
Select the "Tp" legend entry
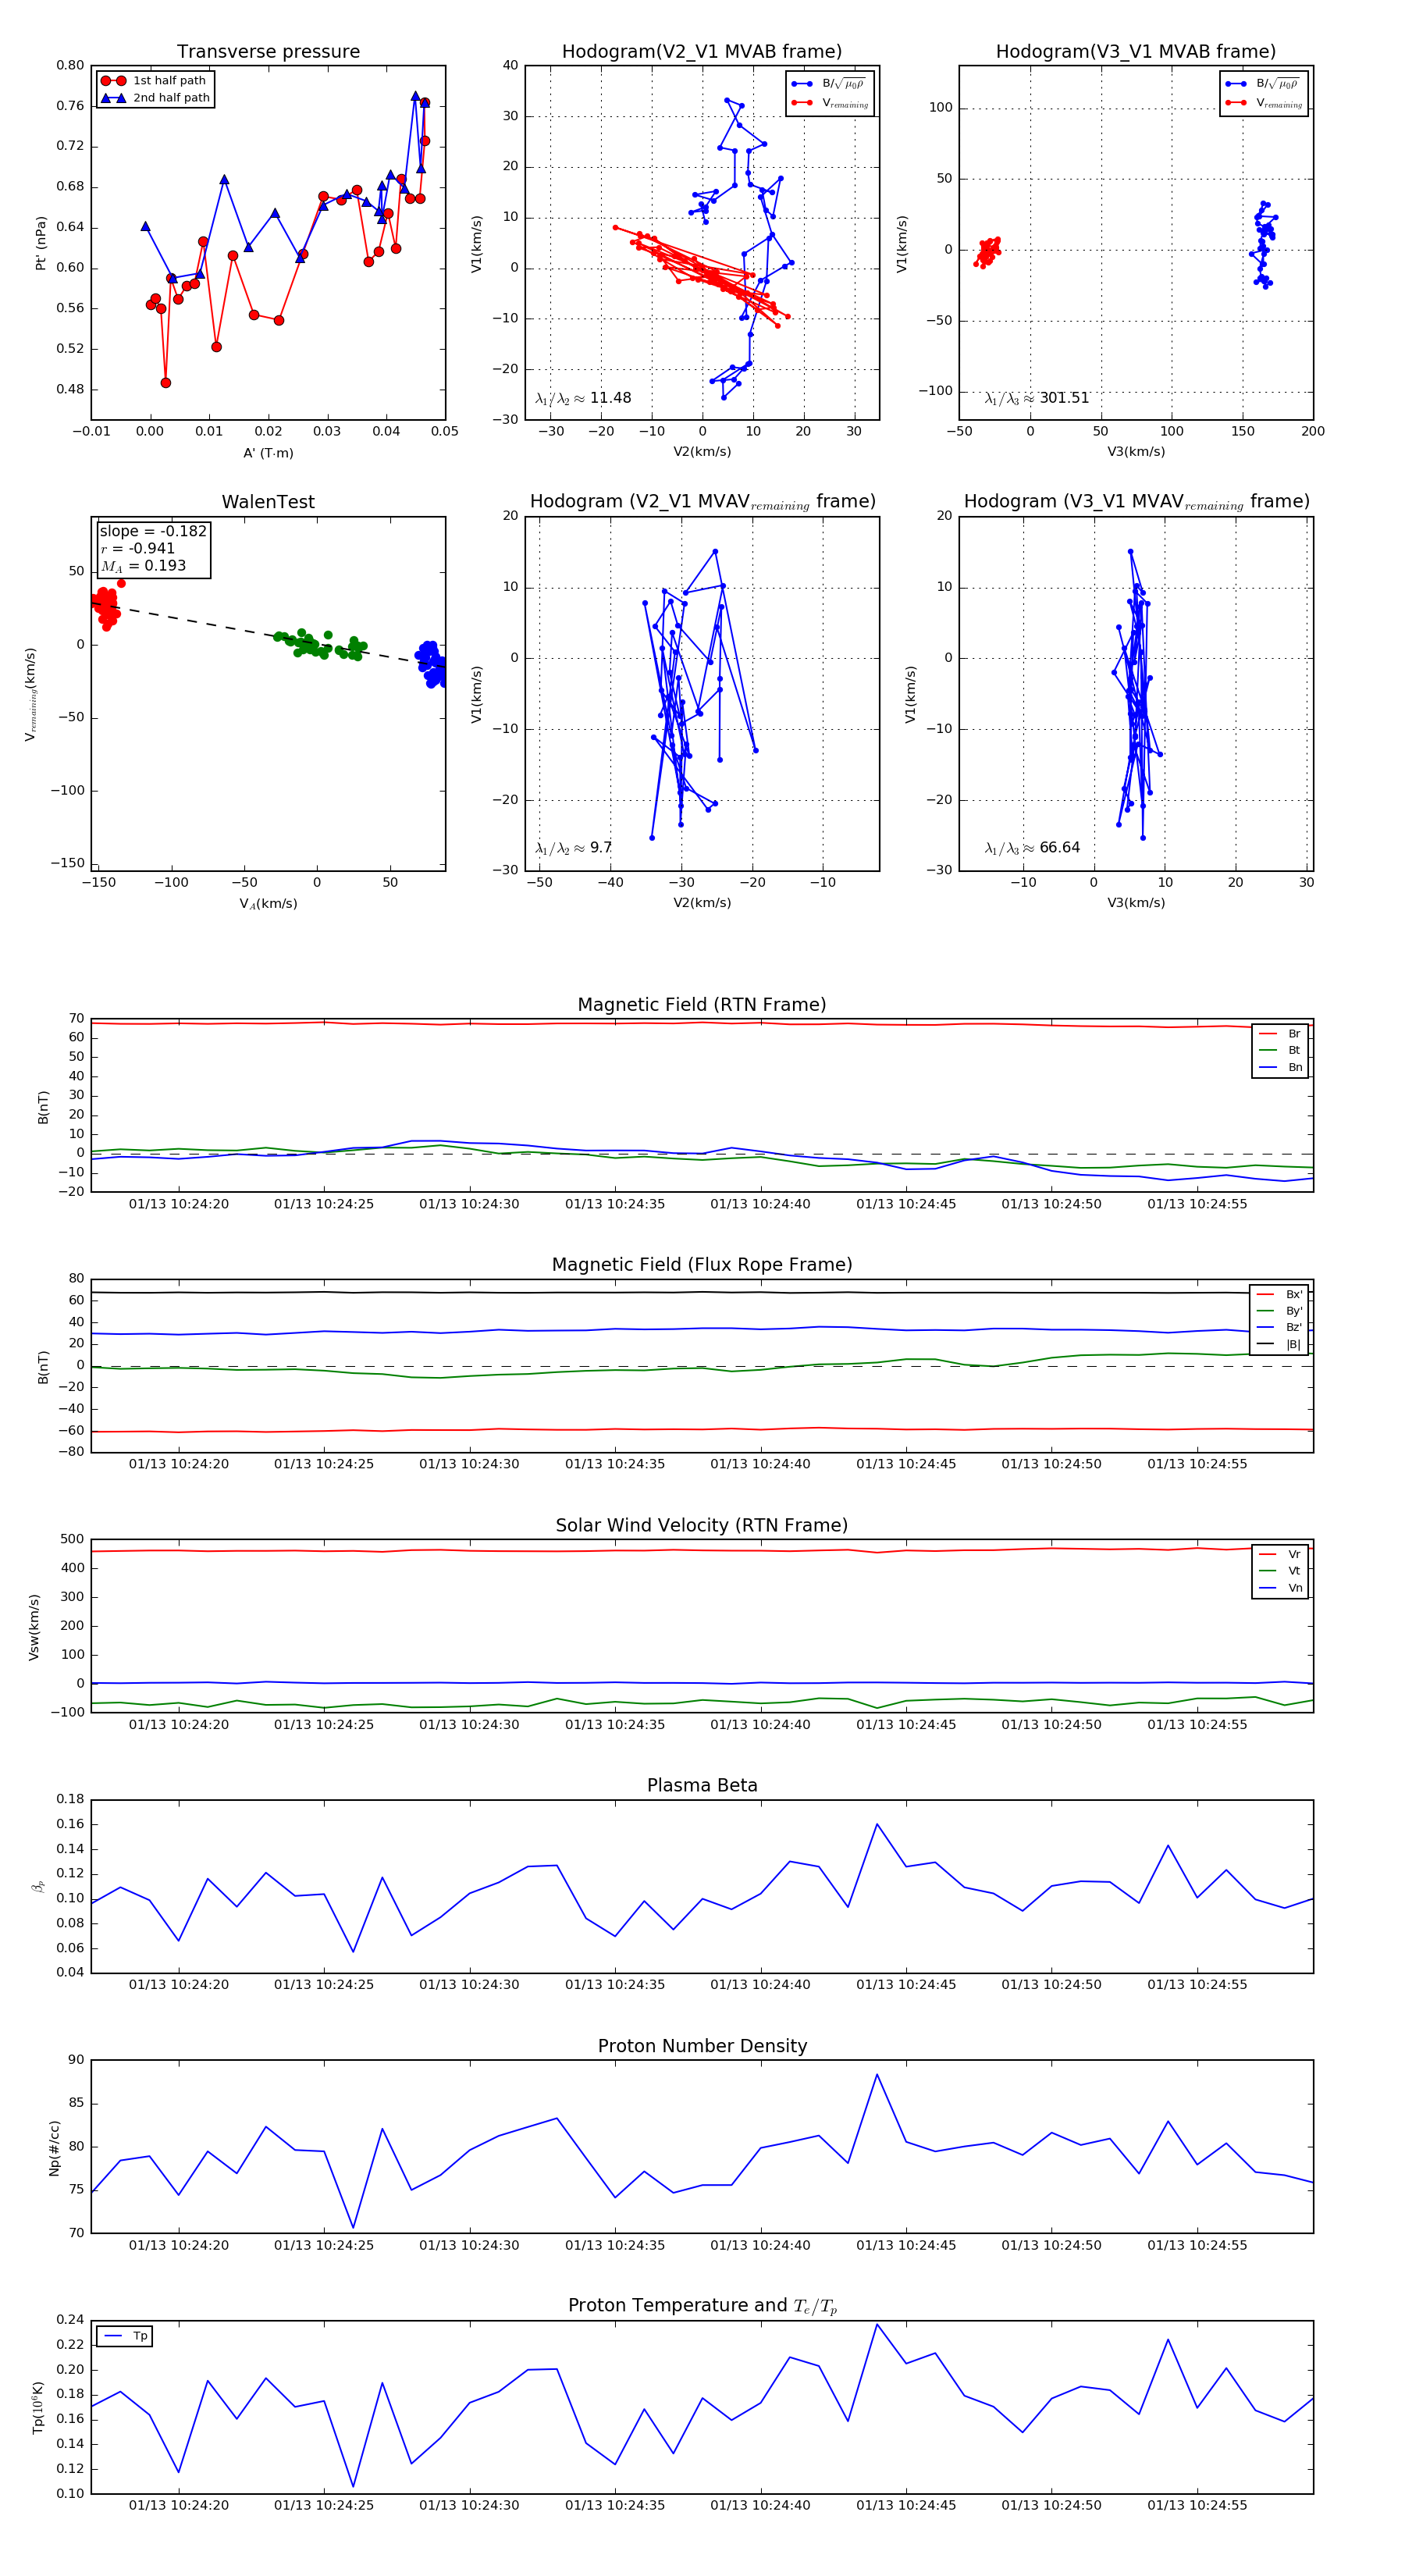126,2336
